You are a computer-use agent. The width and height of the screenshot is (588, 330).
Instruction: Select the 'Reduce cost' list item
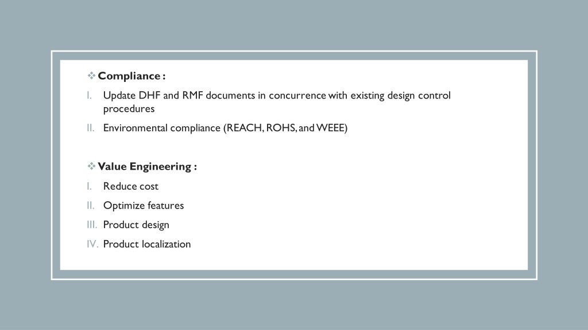(x=131, y=186)
